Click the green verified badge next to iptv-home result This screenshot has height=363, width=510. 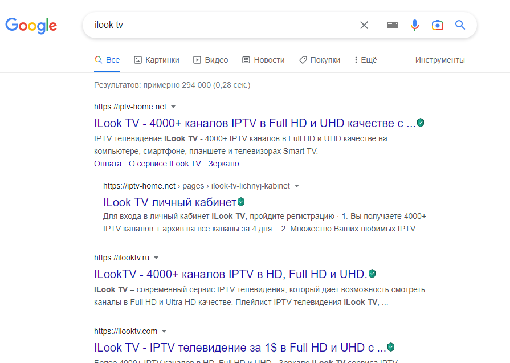tap(419, 123)
